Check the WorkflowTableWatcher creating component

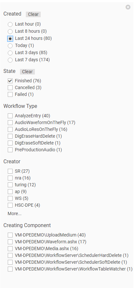pos(10,269)
